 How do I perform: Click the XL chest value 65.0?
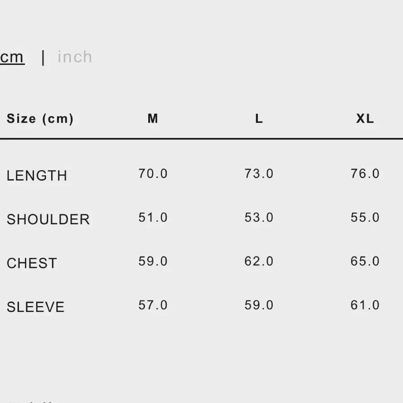[x=365, y=262]
